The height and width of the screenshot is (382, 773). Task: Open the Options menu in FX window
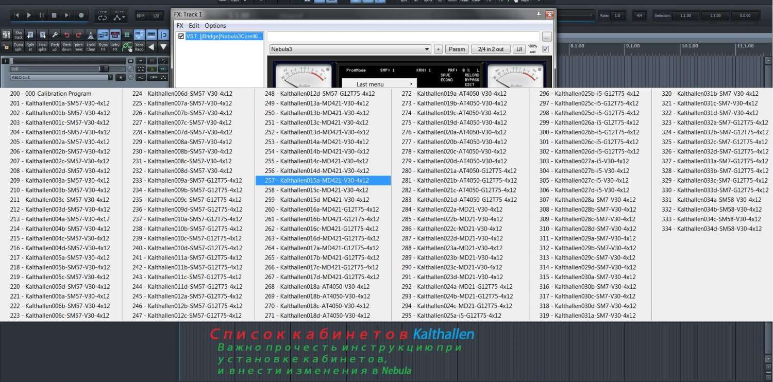[215, 26]
